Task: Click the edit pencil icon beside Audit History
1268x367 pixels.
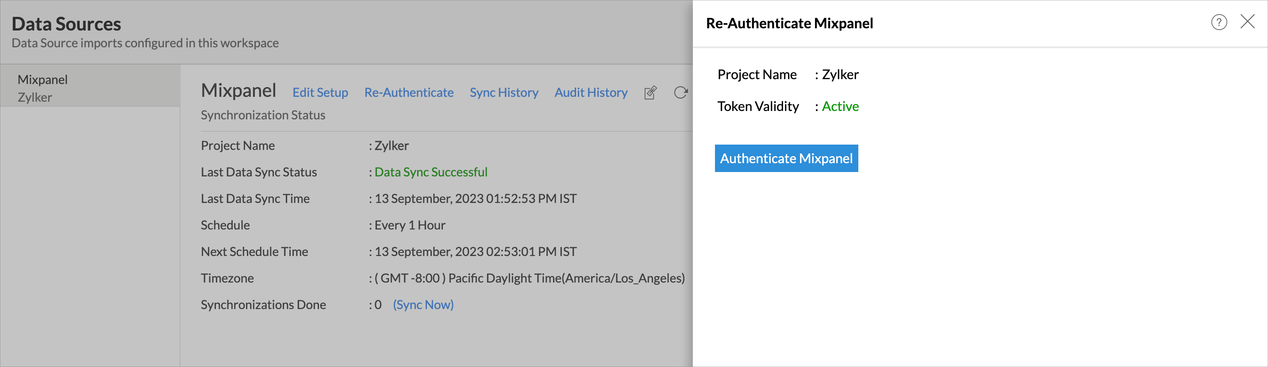Action: (x=650, y=92)
